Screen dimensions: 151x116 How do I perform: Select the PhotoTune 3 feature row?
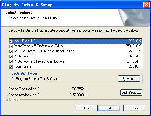click(75, 56)
